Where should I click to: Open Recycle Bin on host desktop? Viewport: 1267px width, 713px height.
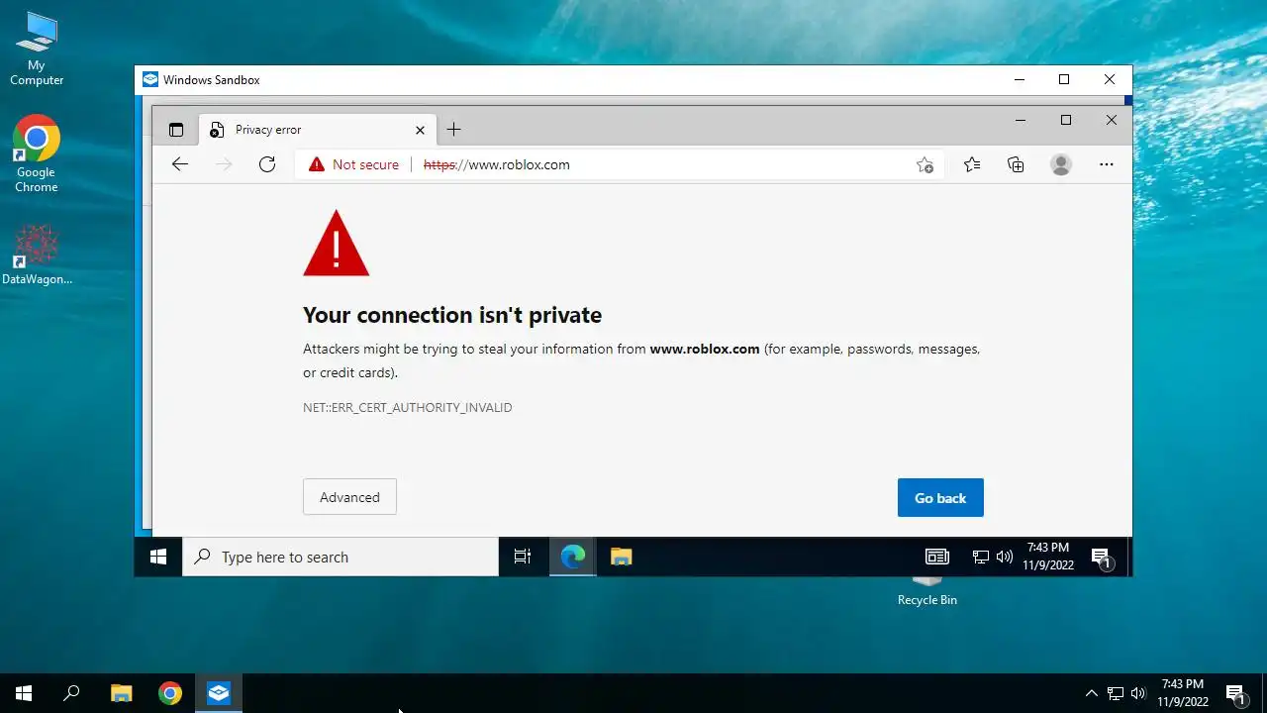[x=927, y=591]
